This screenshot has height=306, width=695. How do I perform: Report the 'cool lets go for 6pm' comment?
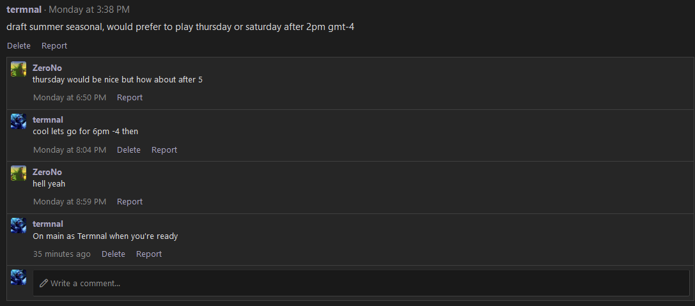pyautogui.click(x=164, y=149)
